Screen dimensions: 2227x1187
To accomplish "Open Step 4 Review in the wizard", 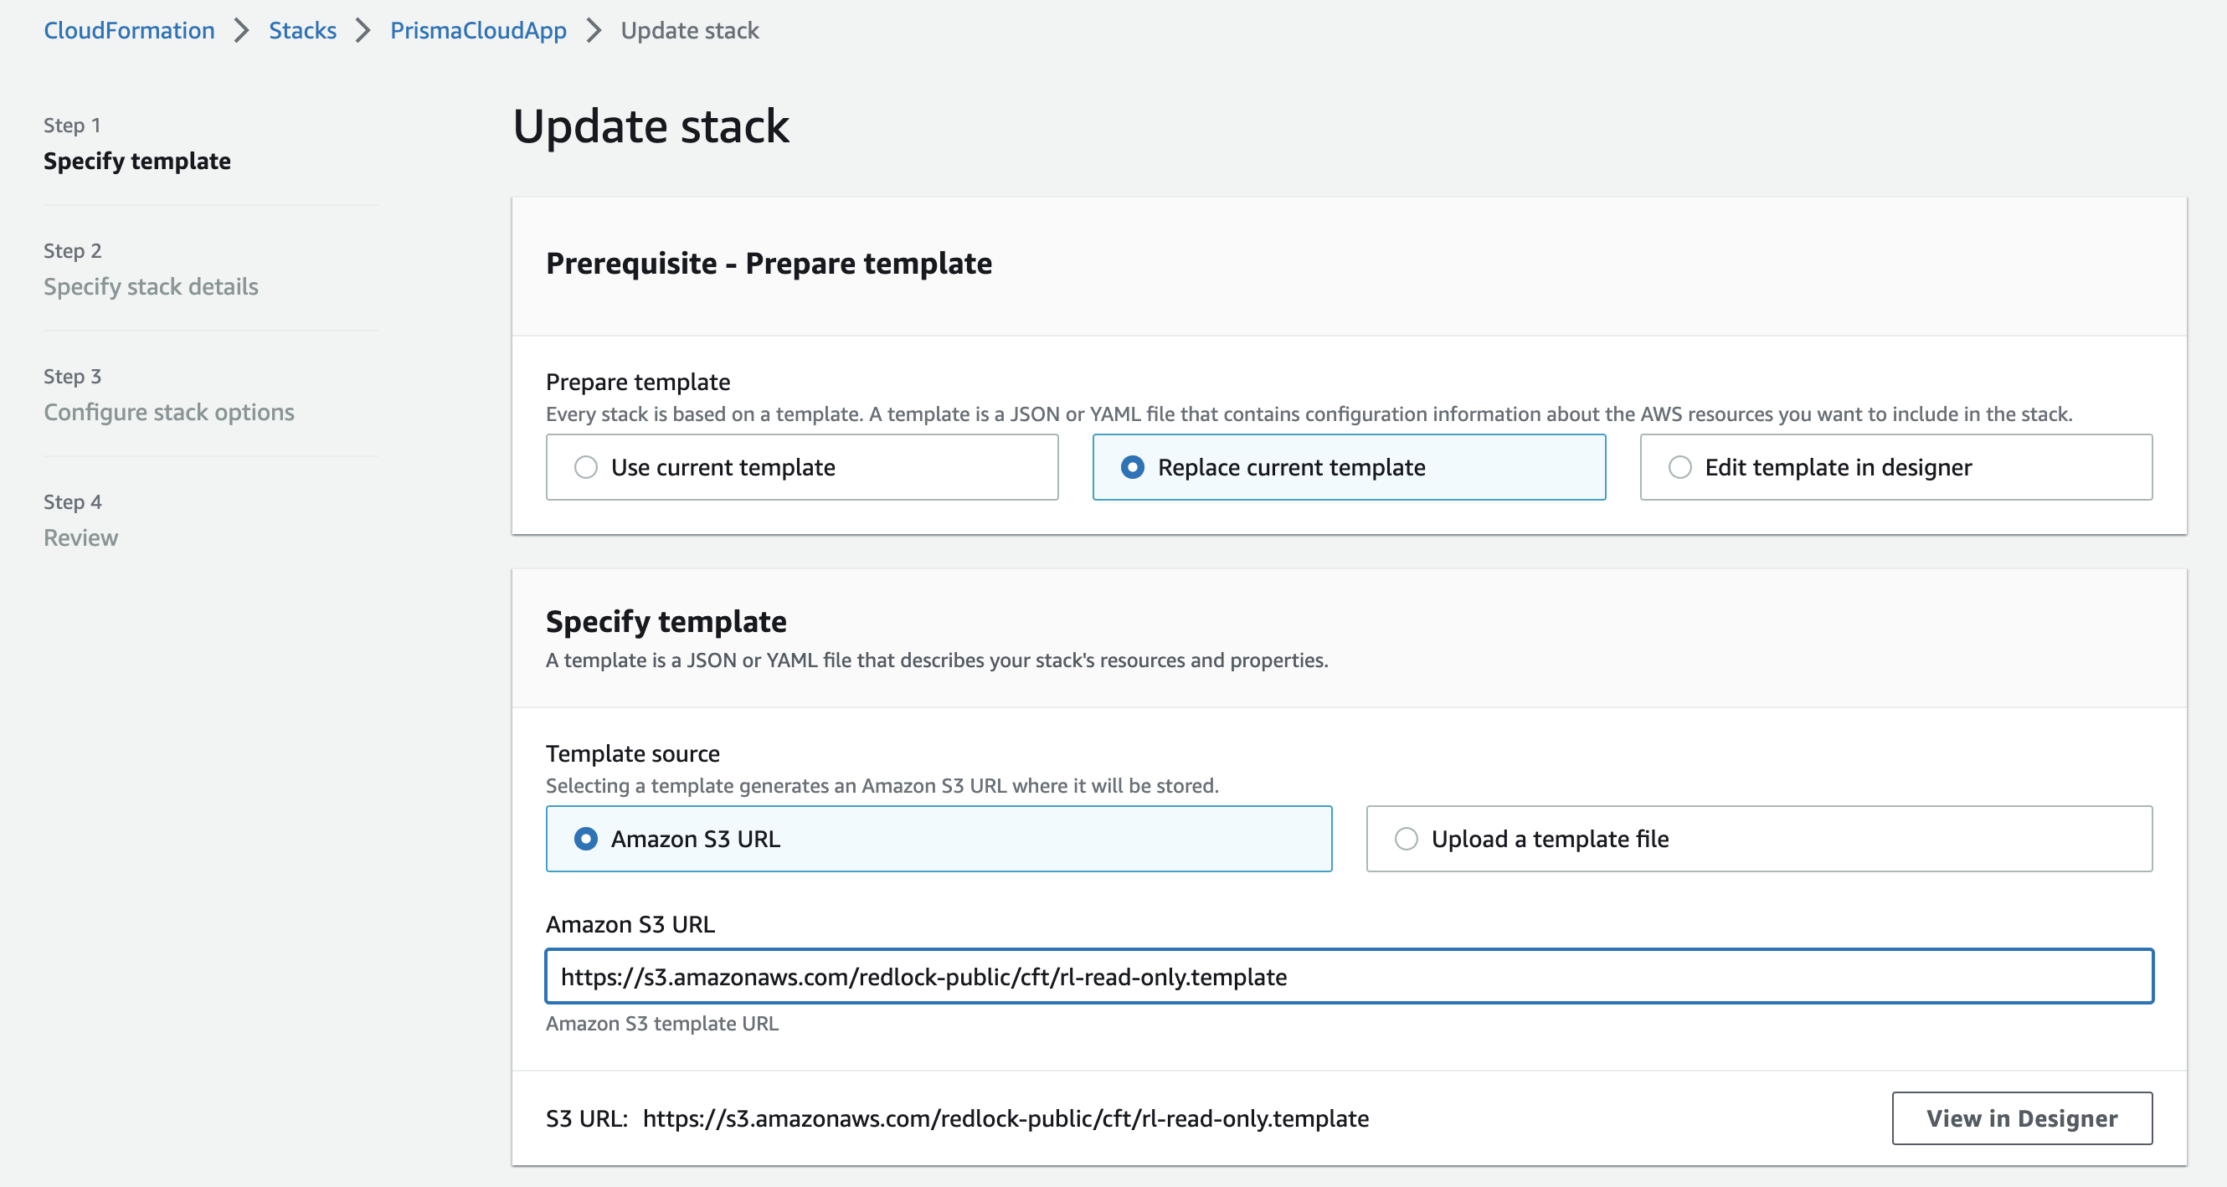I will 80,537.
